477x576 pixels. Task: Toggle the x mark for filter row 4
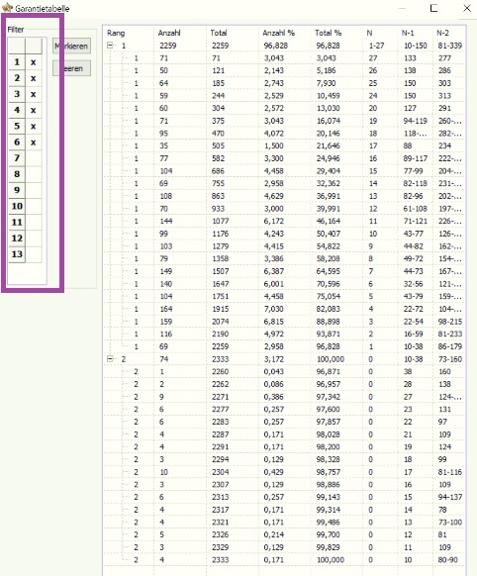tap(34, 110)
